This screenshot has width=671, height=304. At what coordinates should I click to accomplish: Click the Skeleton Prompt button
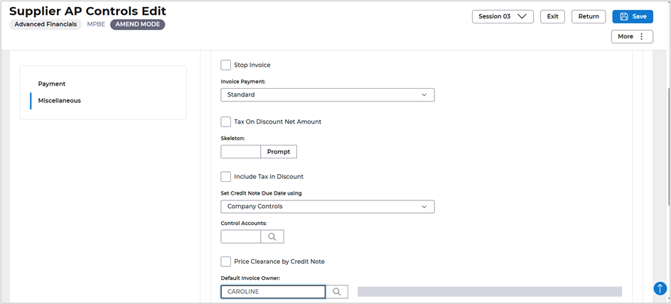point(279,152)
